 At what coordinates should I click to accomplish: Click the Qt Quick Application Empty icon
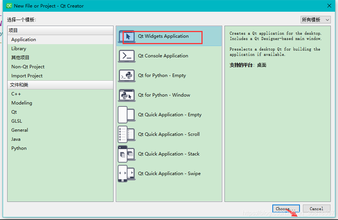[x=127, y=115]
